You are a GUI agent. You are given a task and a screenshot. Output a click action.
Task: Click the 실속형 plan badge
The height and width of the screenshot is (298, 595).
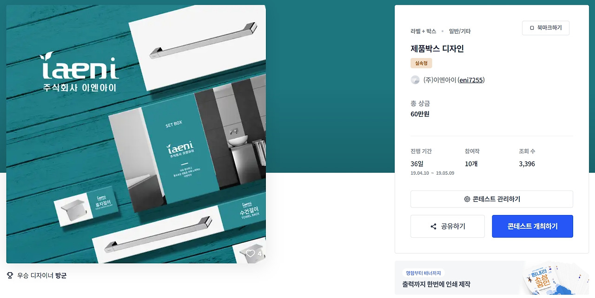pos(421,63)
